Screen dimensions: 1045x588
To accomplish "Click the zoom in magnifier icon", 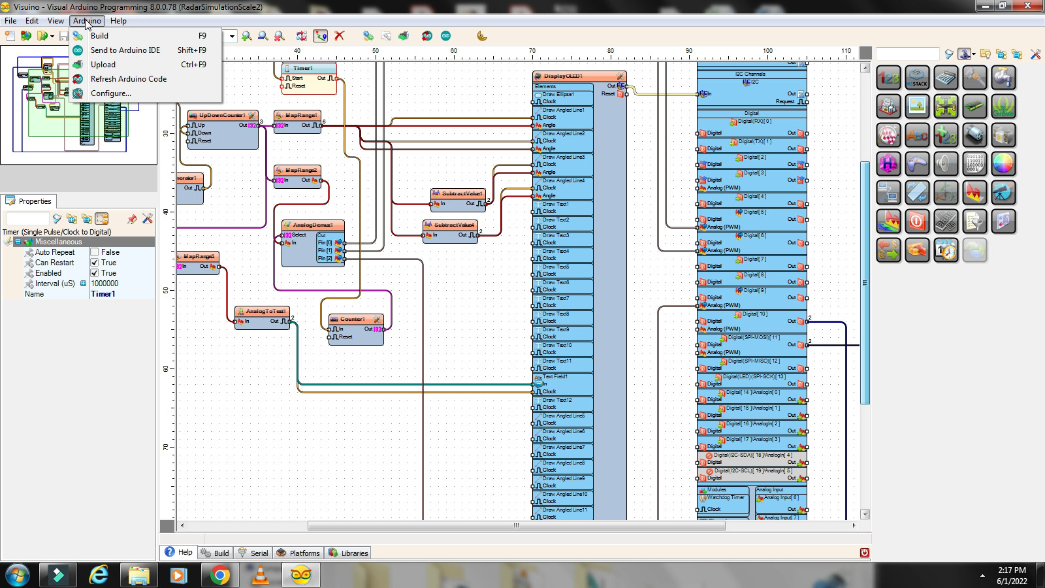I will (246, 36).
